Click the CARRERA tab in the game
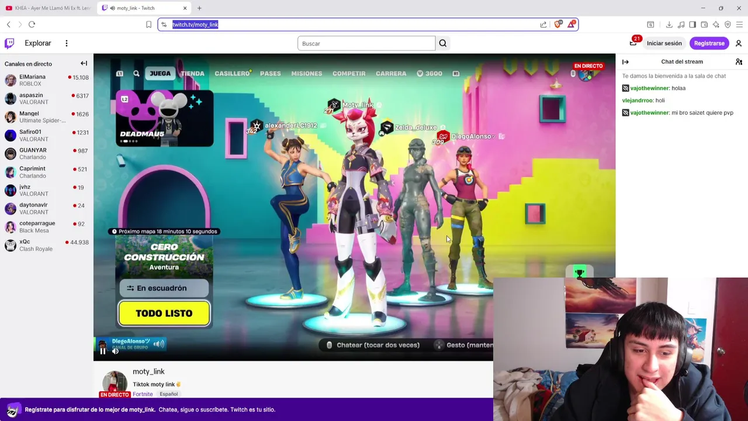This screenshot has height=421, width=748. click(391, 74)
